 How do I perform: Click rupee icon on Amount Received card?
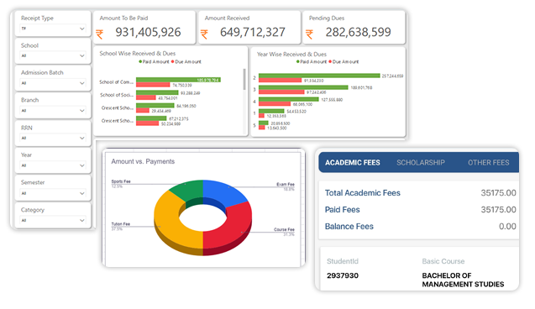[204, 34]
